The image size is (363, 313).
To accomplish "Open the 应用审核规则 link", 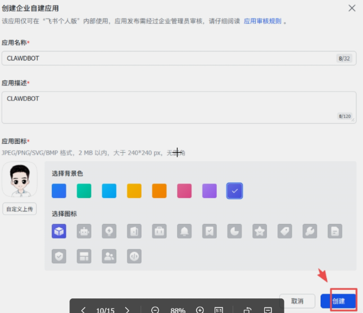I will pyautogui.click(x=262, y=21).
